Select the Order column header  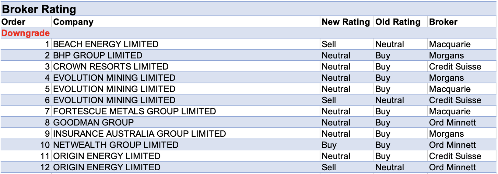click(14, 22)
